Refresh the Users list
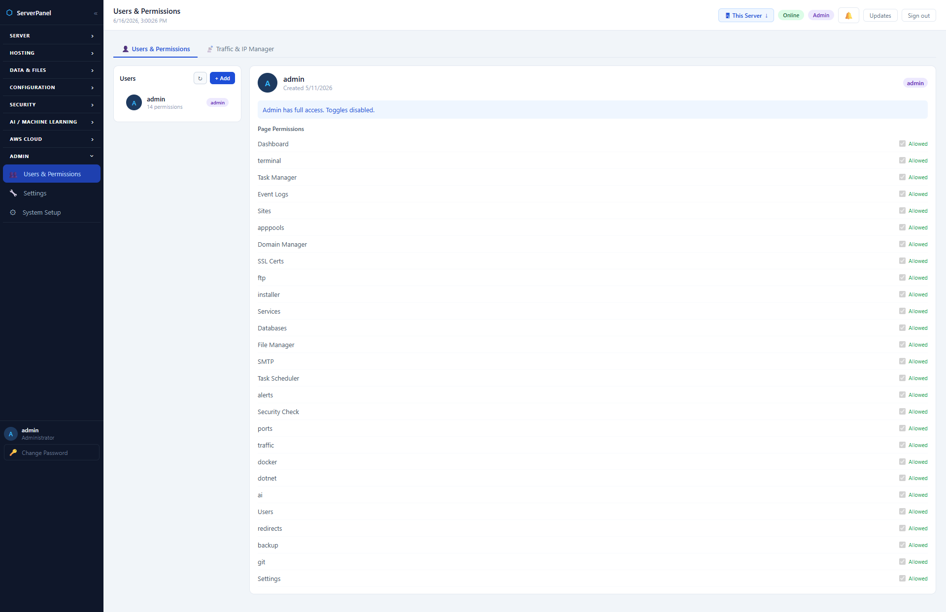 click(x=200, y=78)
